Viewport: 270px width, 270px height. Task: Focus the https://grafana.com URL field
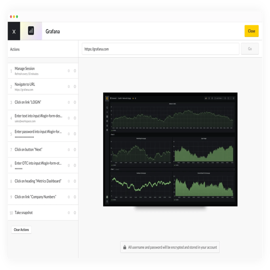click(161, 49)
